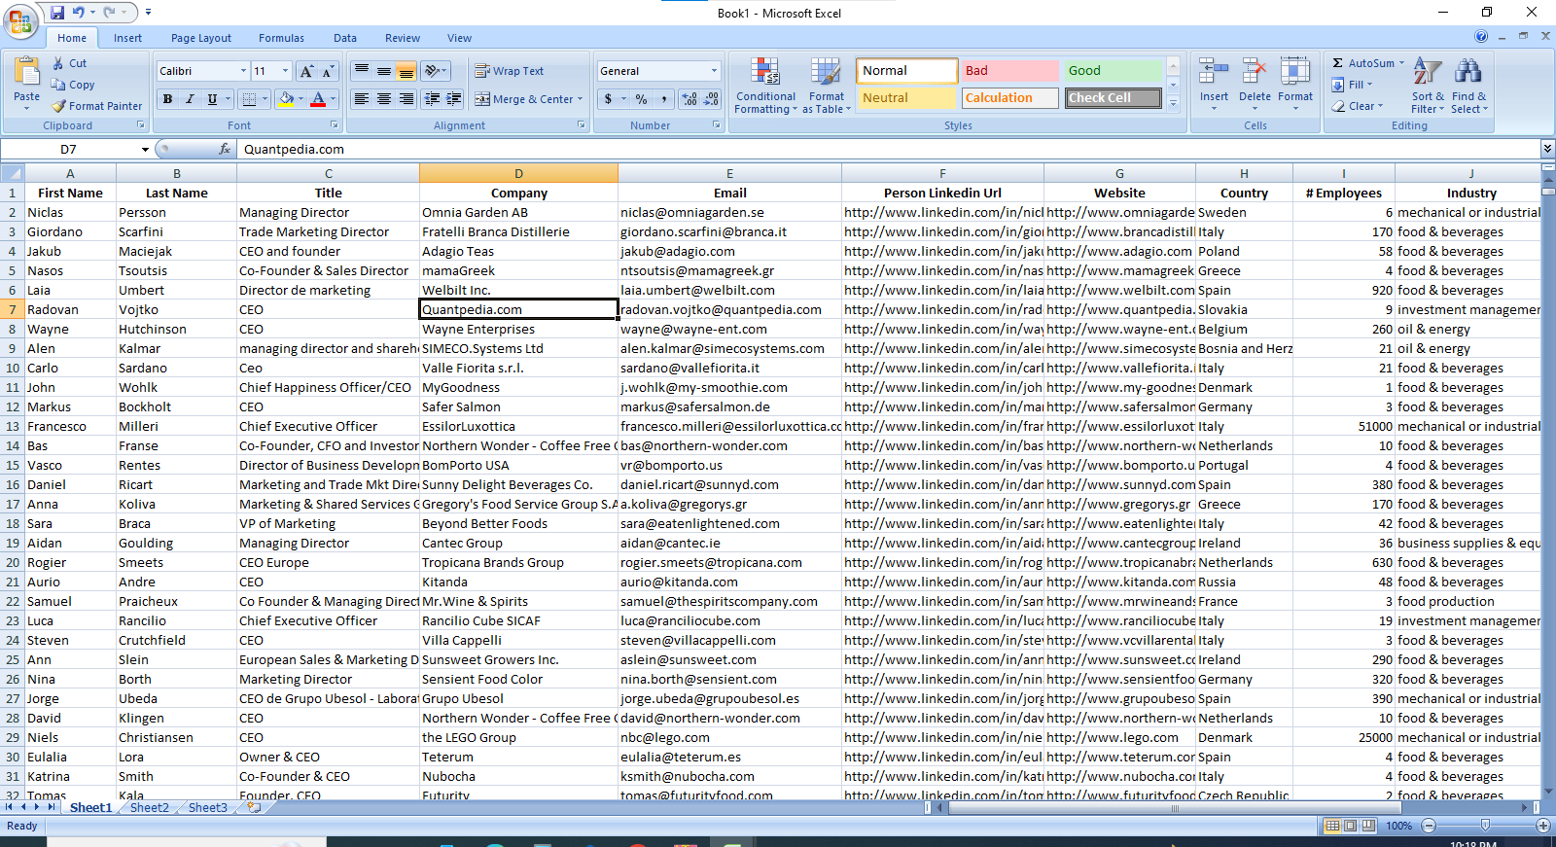Screen dimensions: 1556x847
Task: Apply top vertical alignment
Action: [362, 71]
